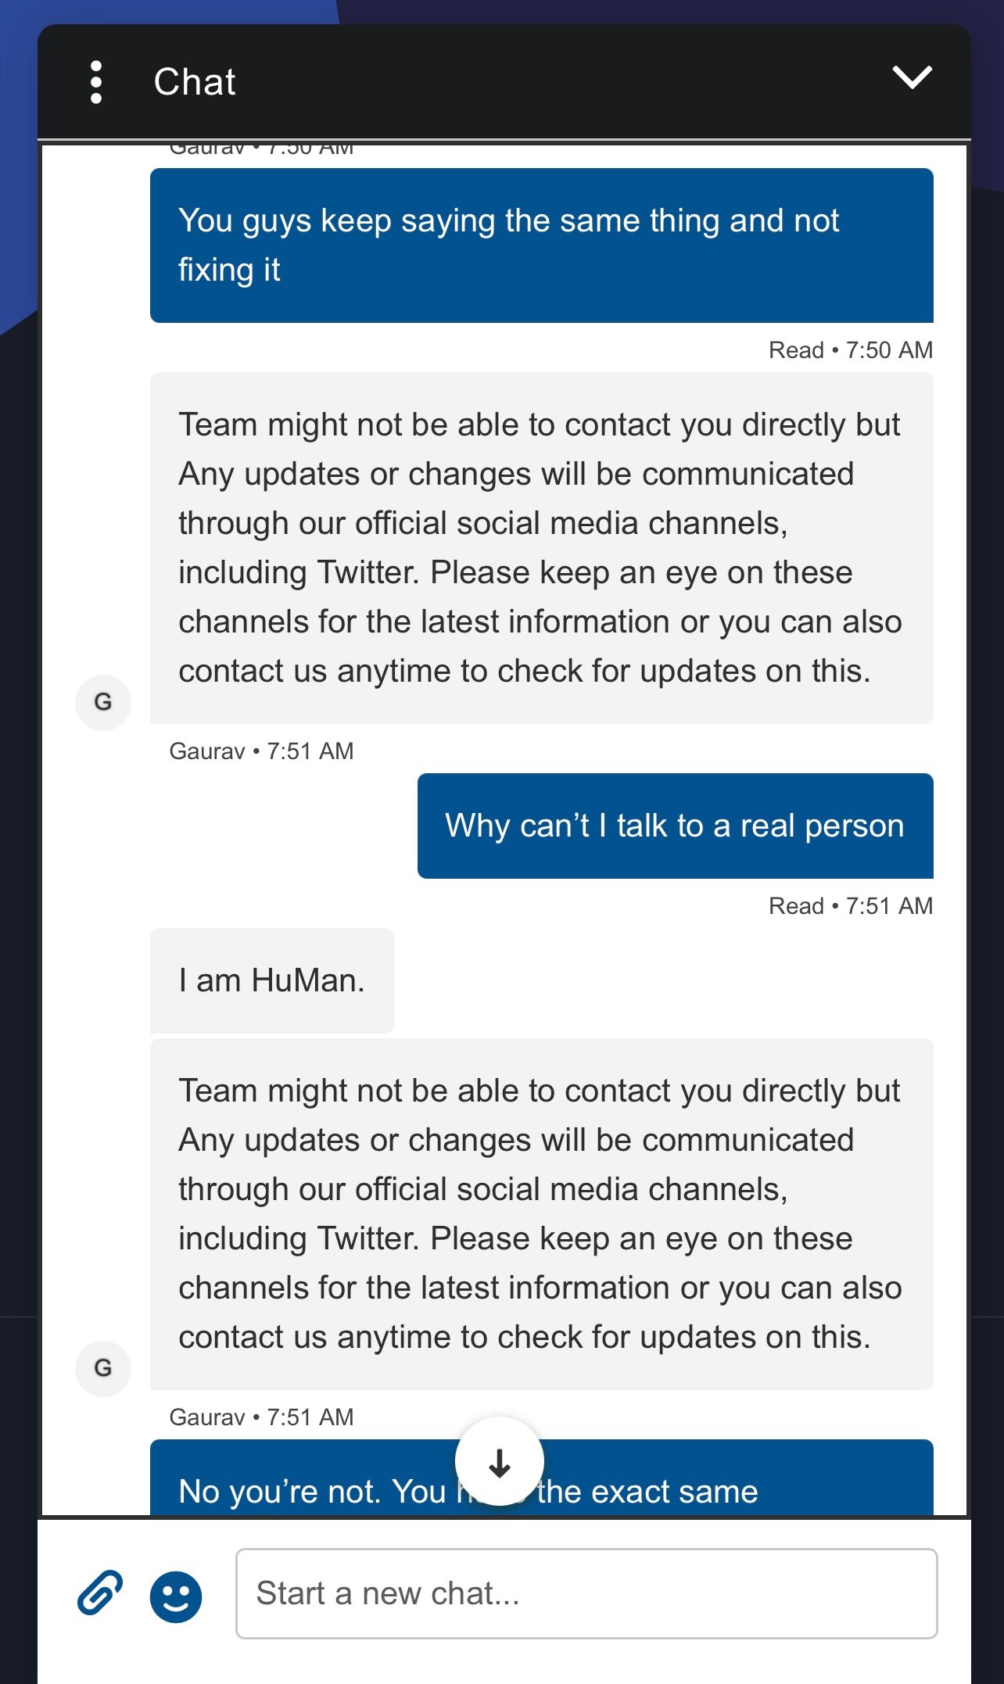Click the "Read • 7:50 AM" receipt
This screenshot has width=1004, height=1684.
(850, 350)
